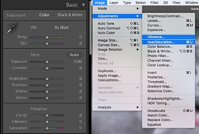The height and width of the screenshot is (134, 199).
Task: Click the Exposure slider handle
Action: click(x=47, y=62)
